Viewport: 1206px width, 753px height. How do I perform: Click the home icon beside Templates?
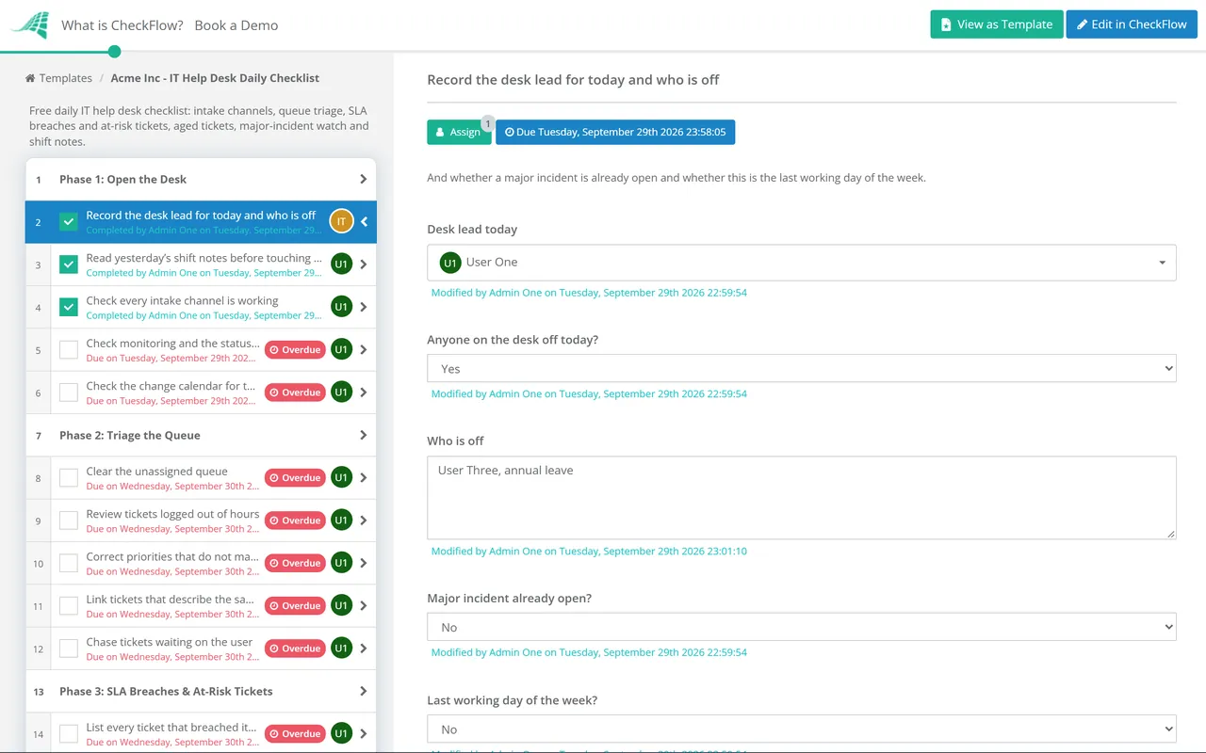(30, 78)
